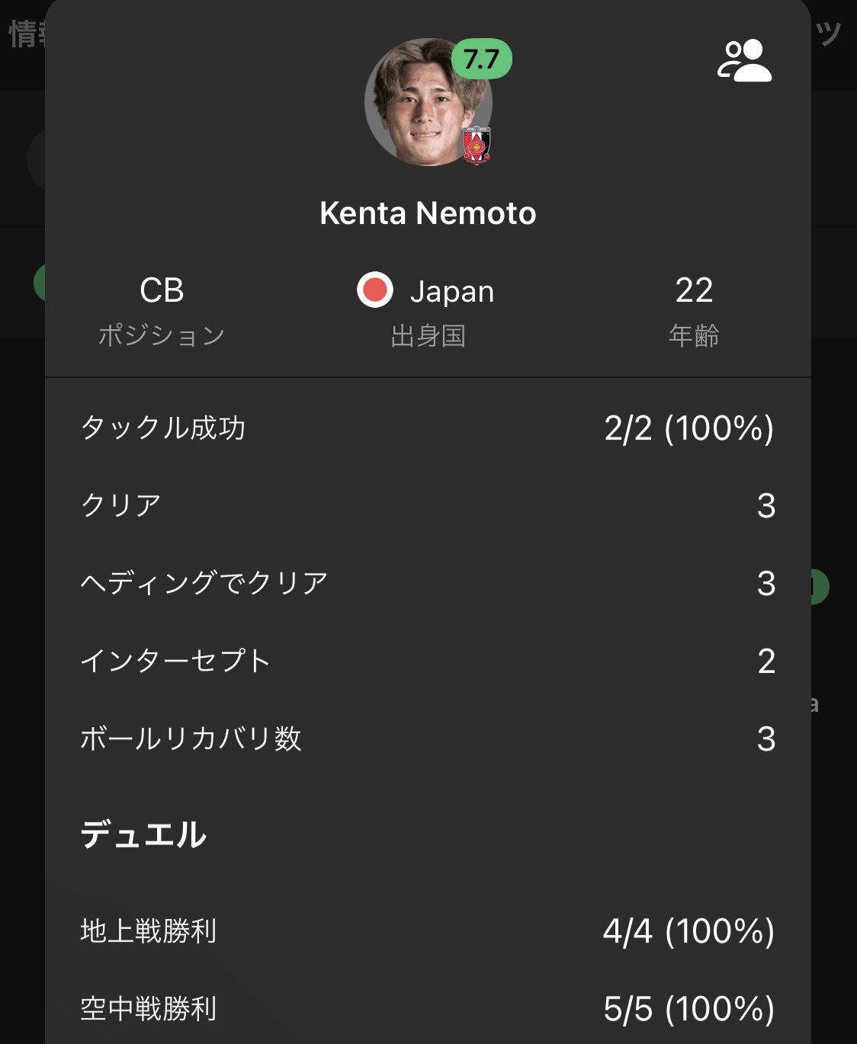857x1044 pixels.
Task: Select the 地上戦勝利 stat row
Action: coord(428,931)
